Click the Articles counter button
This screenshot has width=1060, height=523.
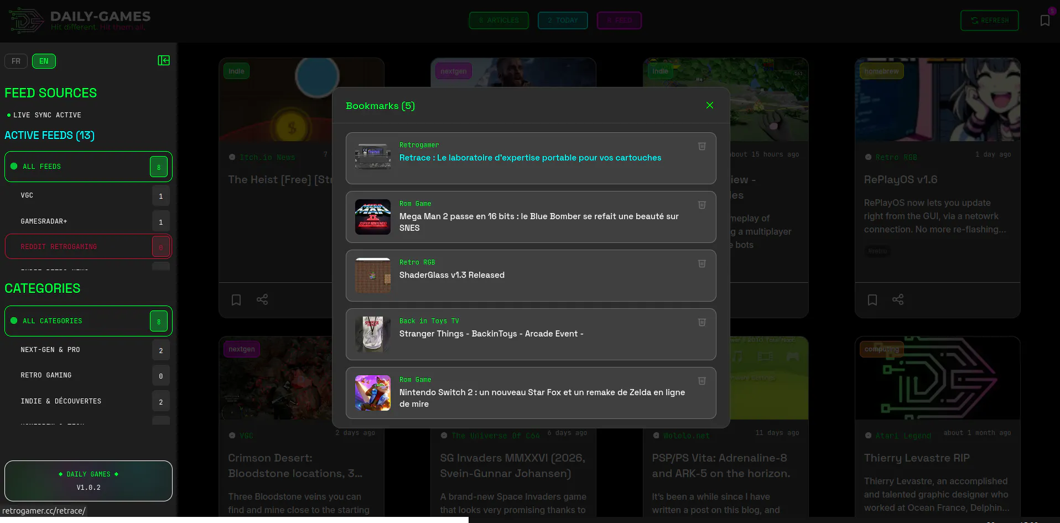[499, 20]
